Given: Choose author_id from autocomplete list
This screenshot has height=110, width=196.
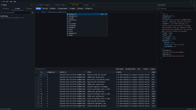Looking at the screenshot, I should [x=87, y=14].
